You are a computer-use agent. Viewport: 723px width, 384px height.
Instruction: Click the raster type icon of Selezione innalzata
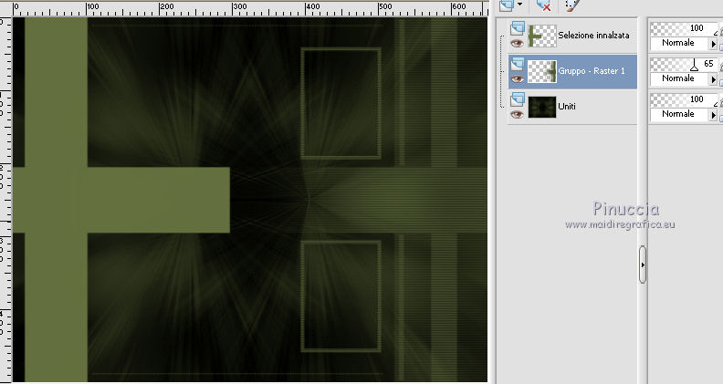pyautogui.click(x=518, y=28)
